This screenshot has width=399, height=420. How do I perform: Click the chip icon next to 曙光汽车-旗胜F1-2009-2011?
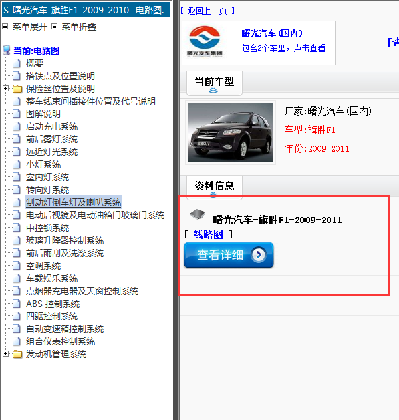point(198,214)
